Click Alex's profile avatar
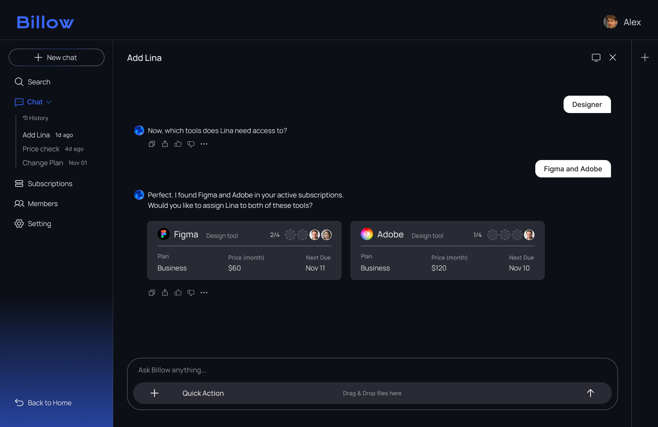The height and width of the screenshot is (427, 658). [x=611, y=22]
